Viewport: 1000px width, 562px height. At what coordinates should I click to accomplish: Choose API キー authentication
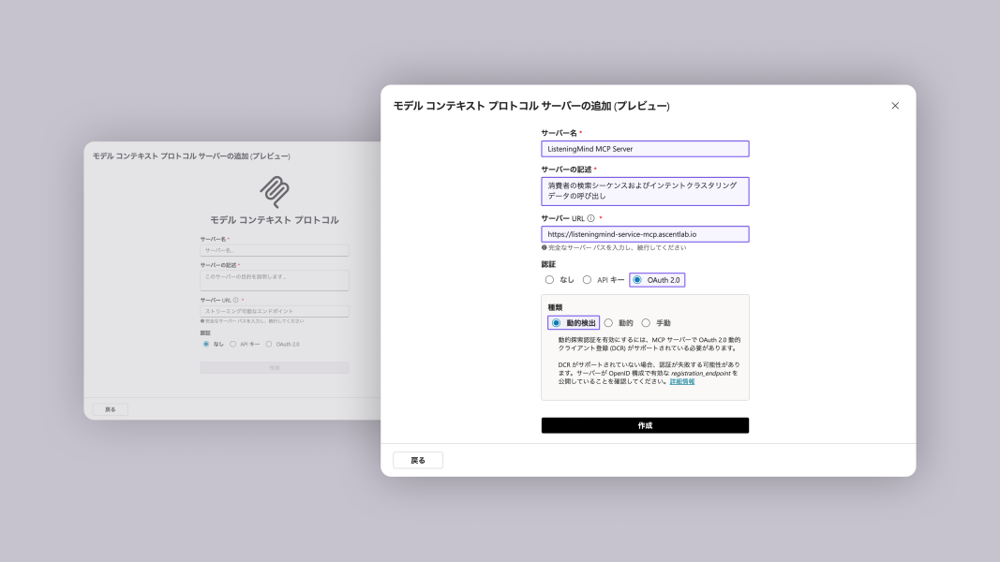(586, 279)
